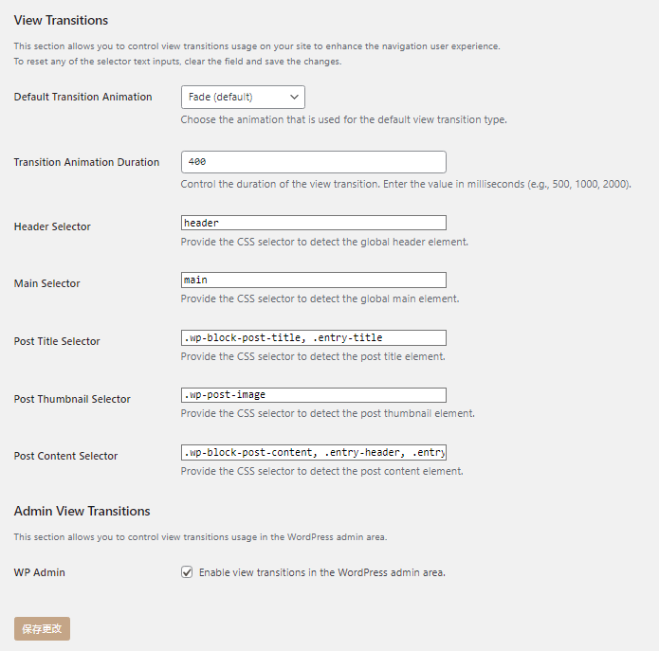Open the Default Transition Animation dropdown

243,97
